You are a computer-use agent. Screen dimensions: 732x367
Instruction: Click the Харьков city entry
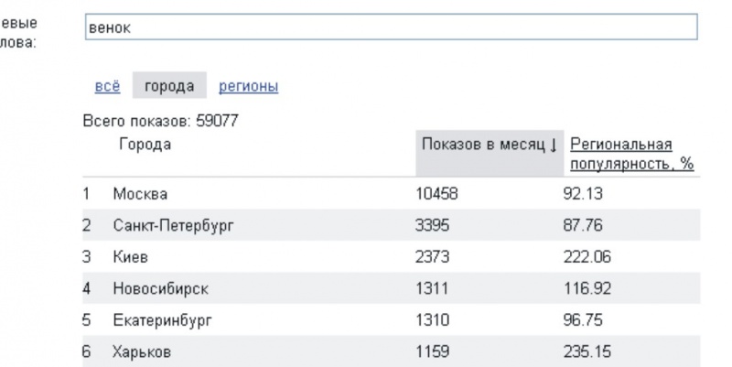[140, 352]
